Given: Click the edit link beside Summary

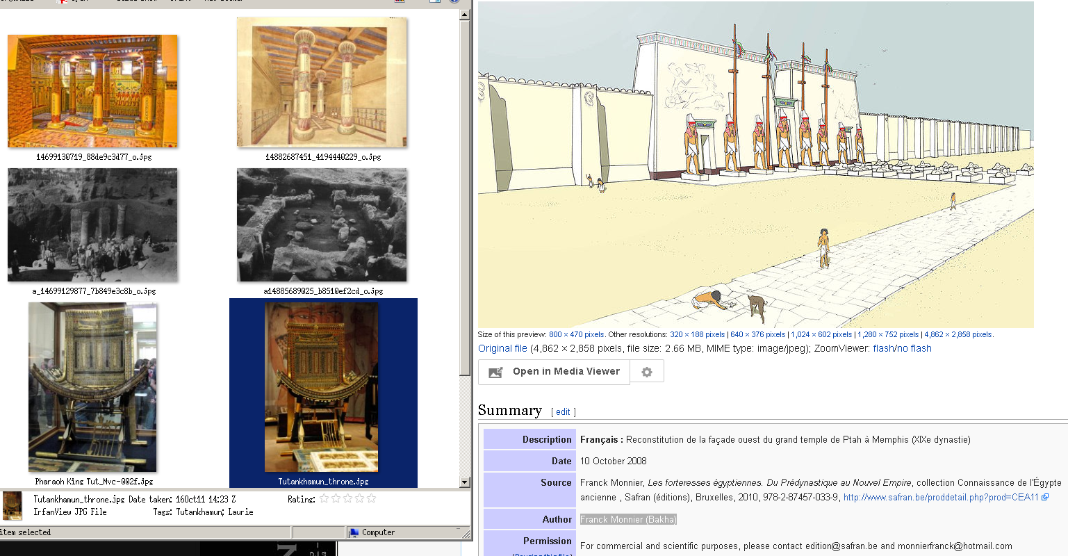Looking at the screenshot, I should click(563, 411).
